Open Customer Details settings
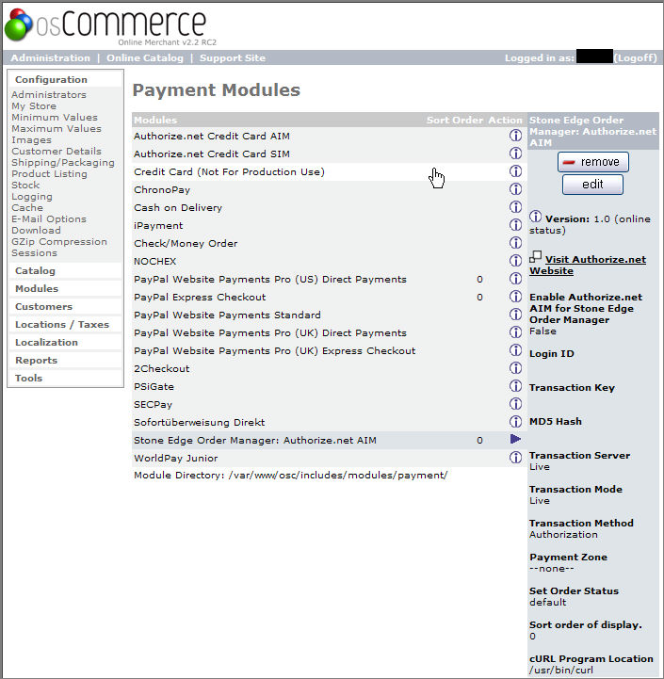Image resolution: width=664 pixels, height=679 pixels. coord(57,151)
